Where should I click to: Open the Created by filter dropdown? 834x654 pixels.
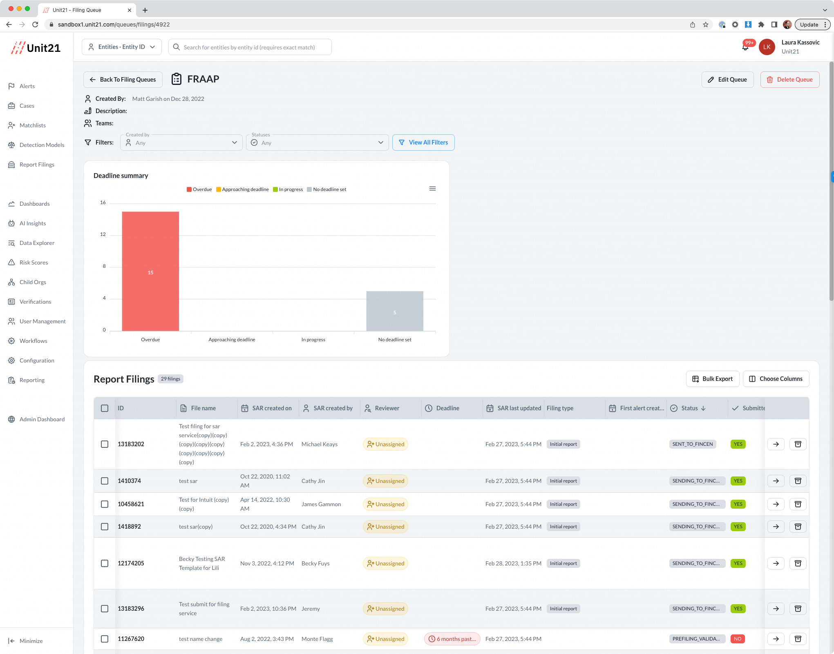pyautogui.click(x=181, y=142)
